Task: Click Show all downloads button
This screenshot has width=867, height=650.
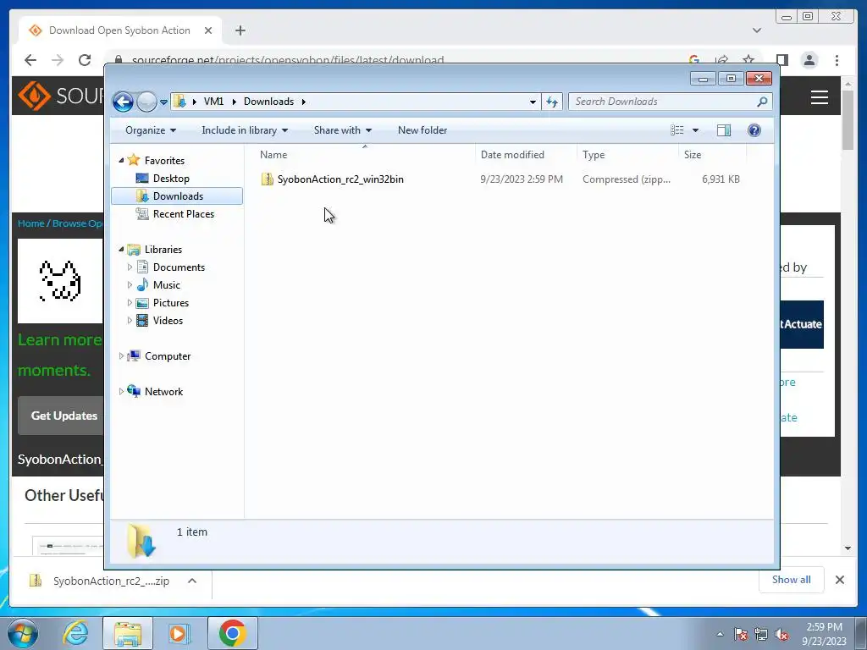Action: coord(792,580)
